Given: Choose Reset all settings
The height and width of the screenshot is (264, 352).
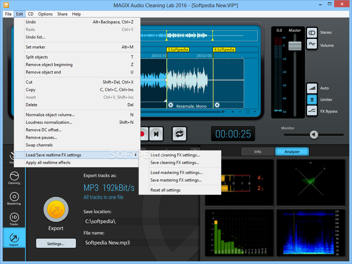Looking at the screenshot, I should (x=180, y=190).
